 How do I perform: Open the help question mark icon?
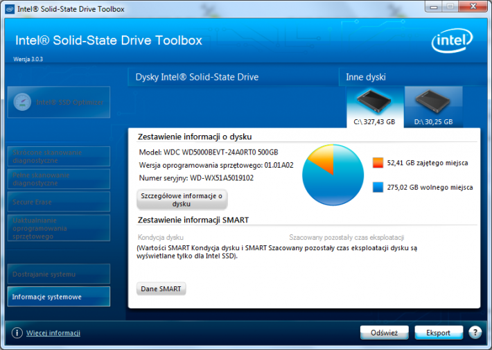[x=475, y=333]
